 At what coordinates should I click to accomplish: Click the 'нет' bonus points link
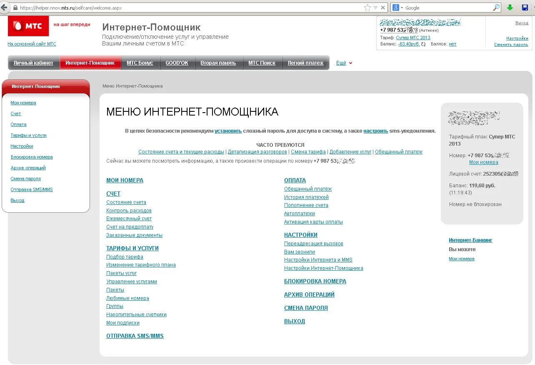452,44
